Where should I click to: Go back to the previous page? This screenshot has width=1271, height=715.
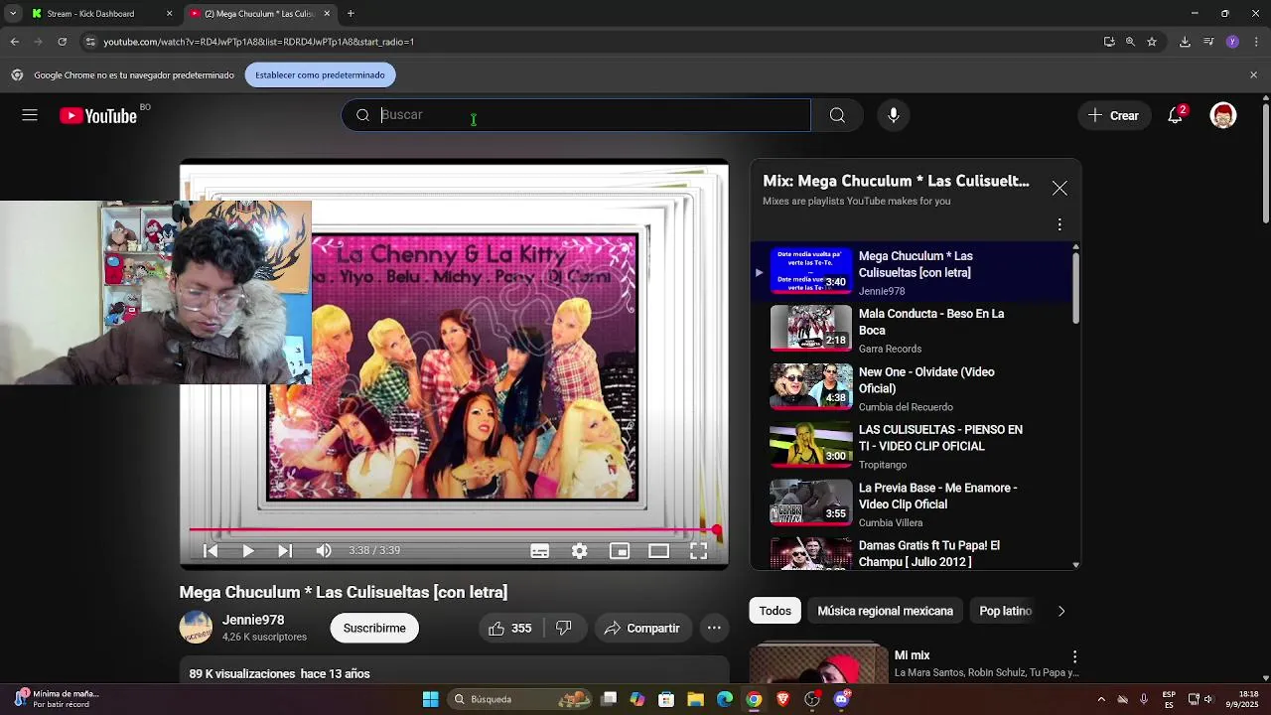(x=14, y=42)
